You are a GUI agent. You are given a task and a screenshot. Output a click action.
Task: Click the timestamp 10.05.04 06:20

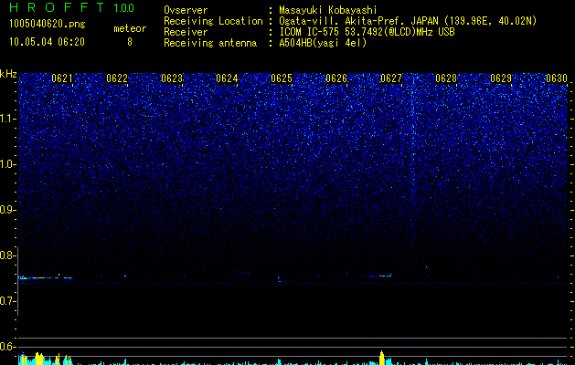click(47, 42)
